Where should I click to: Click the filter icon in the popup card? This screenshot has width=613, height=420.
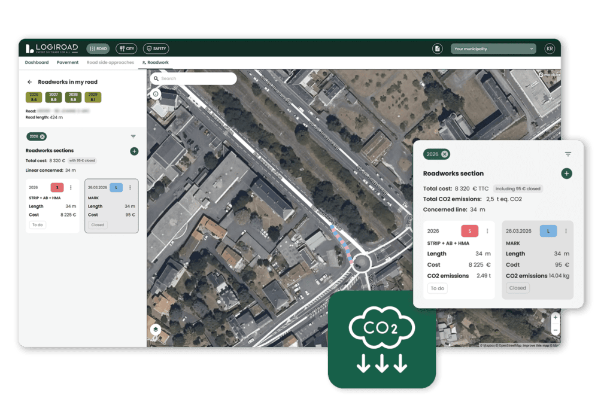(568, 154)
